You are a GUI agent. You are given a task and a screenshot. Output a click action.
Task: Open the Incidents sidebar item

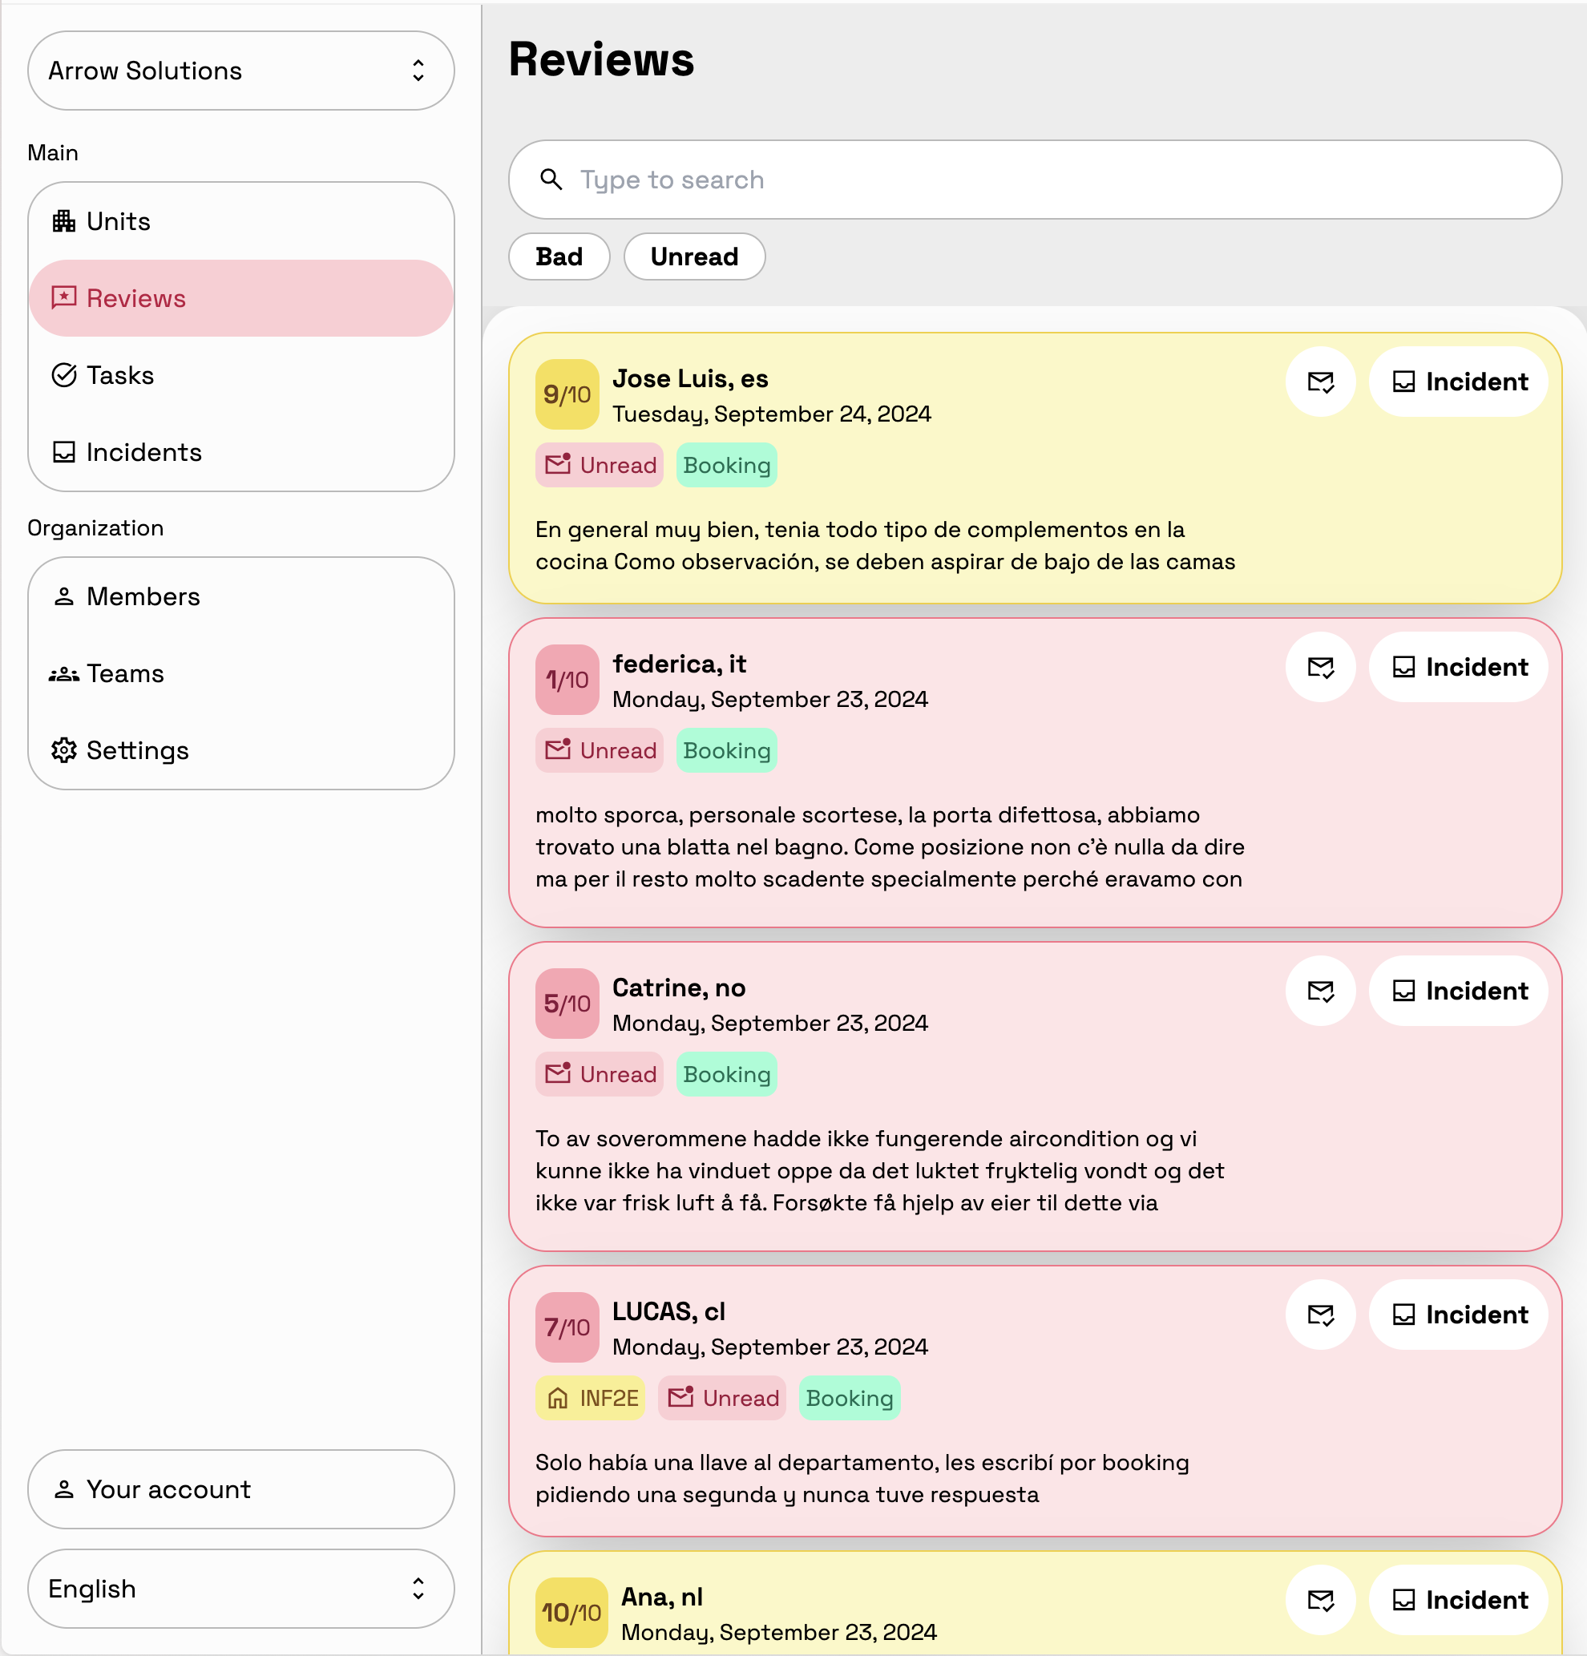tap(240, 452)
